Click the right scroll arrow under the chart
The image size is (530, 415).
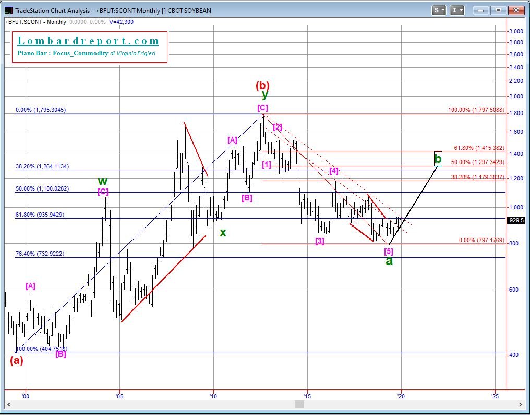click(520, 405)
